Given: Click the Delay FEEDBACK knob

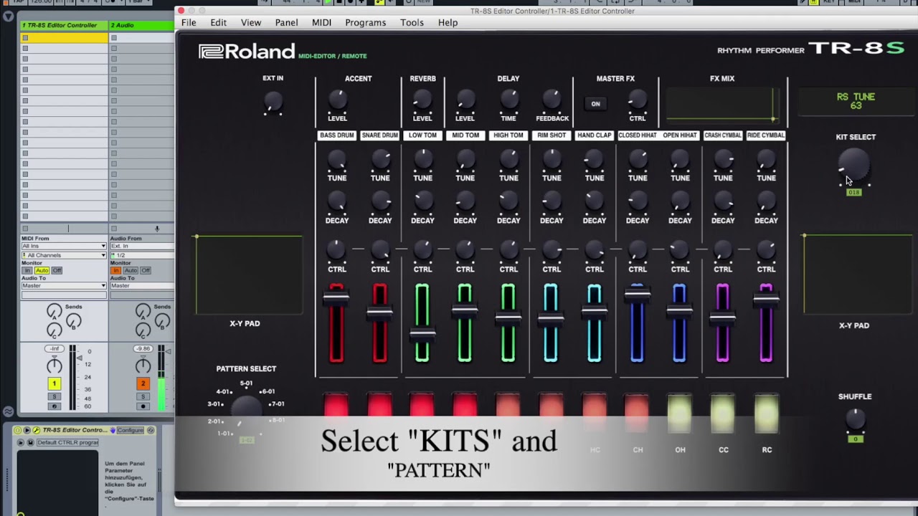Looking at the screenshot, I should (552, 100).
